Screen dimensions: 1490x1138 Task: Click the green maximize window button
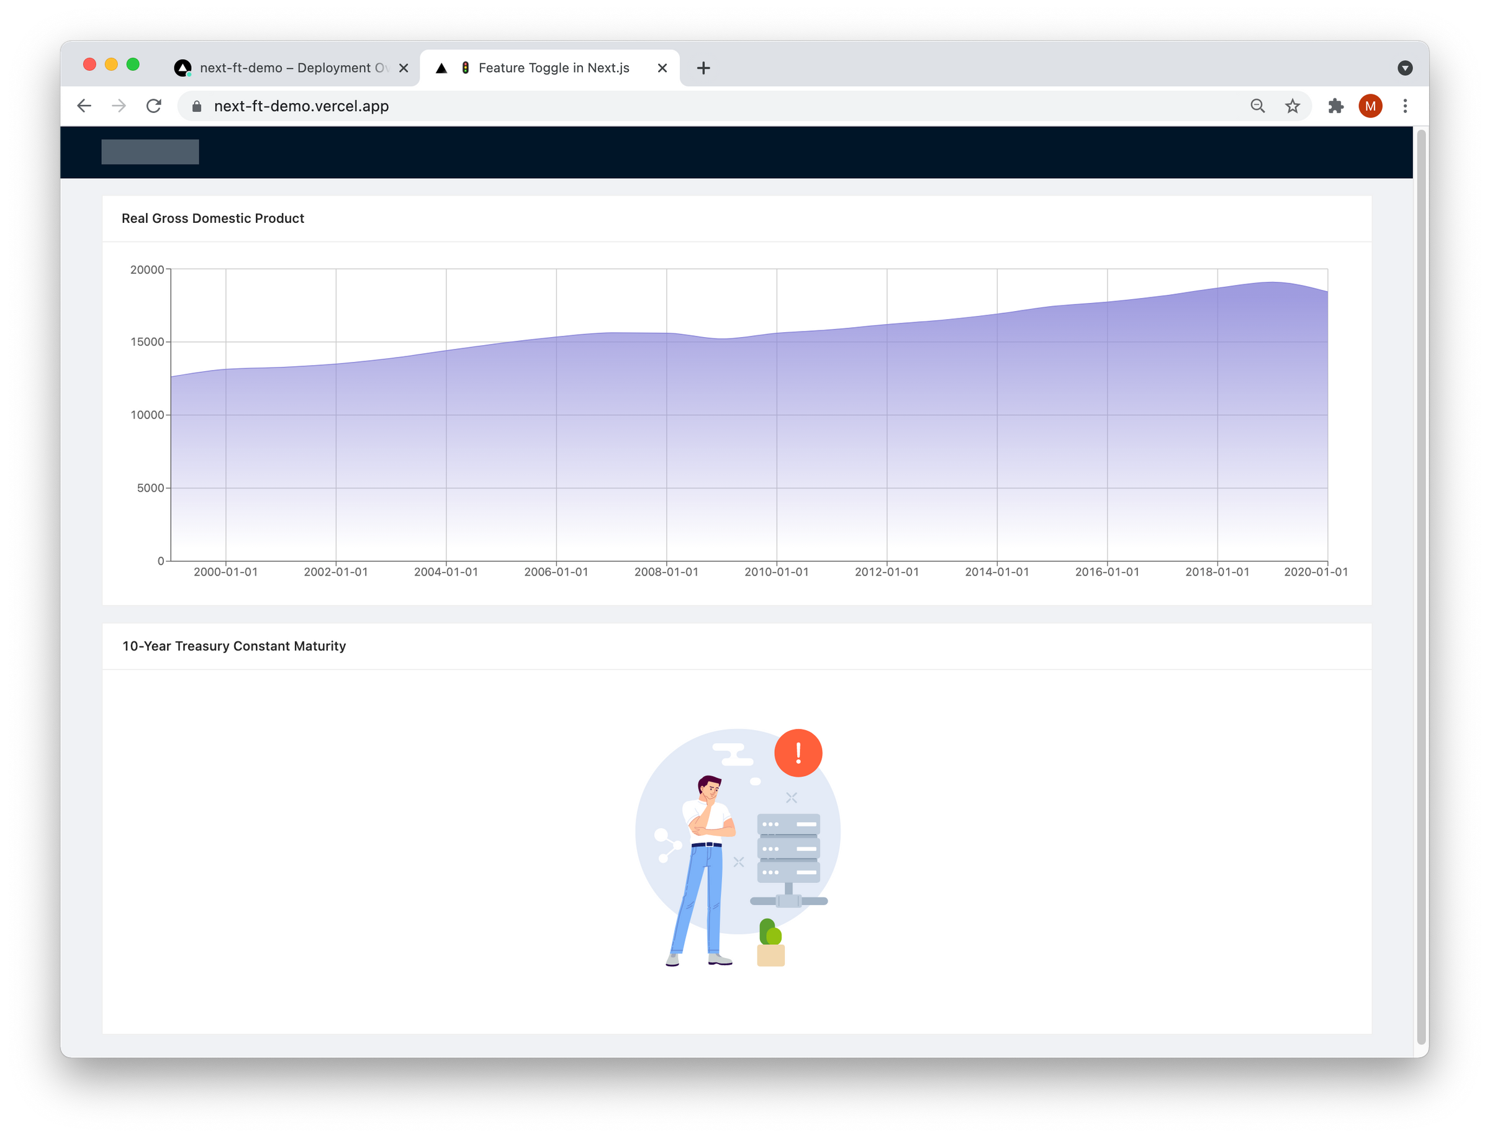click(x=133, y=65)
